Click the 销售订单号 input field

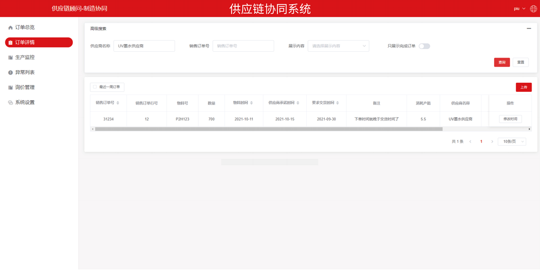[243, 46]
